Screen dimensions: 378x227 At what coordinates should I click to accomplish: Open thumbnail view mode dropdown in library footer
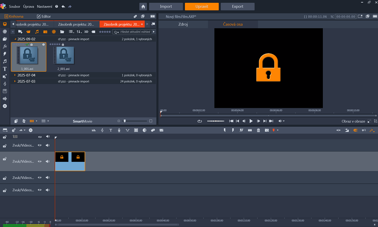click(x=33, y=121)
